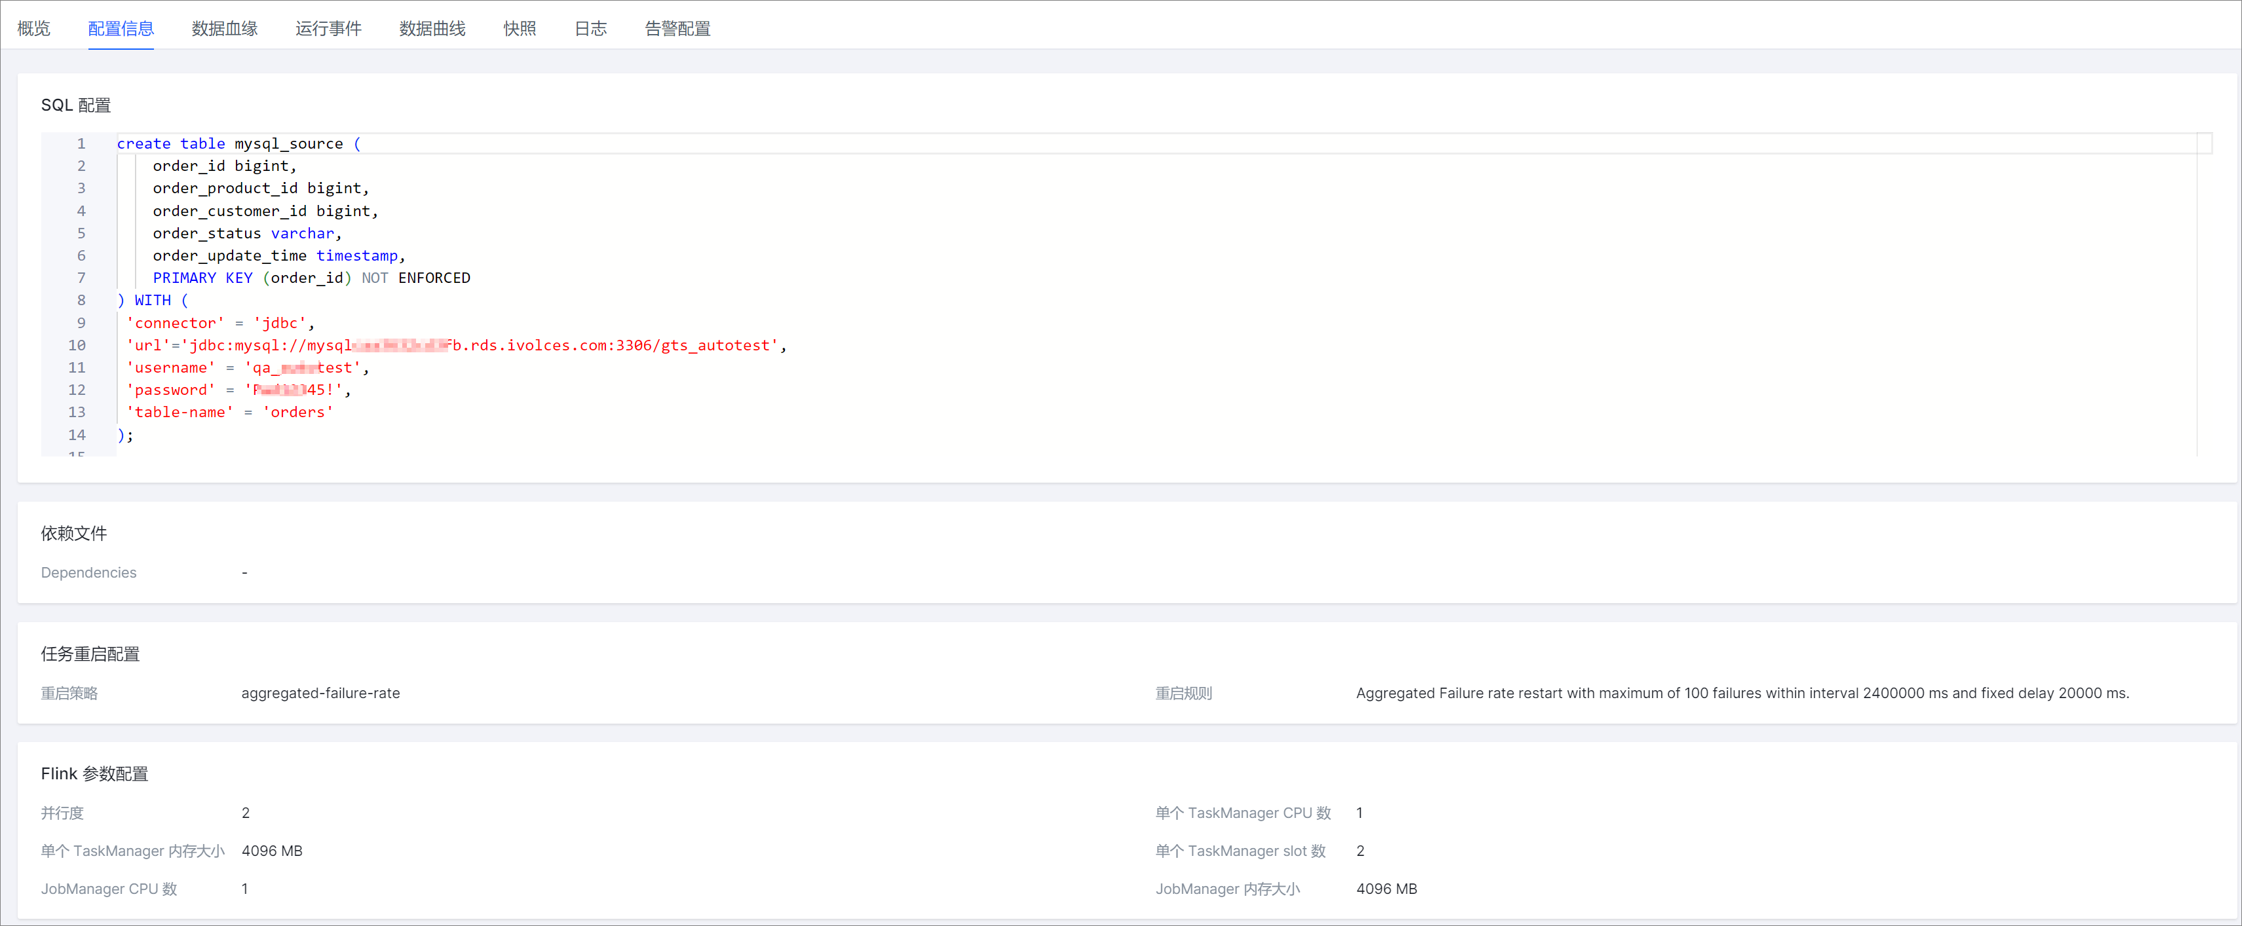Click the PRIMARY KEY NOT ENFORCED line
This screenshot has height=926, width=2242.
tap(312, 278)
